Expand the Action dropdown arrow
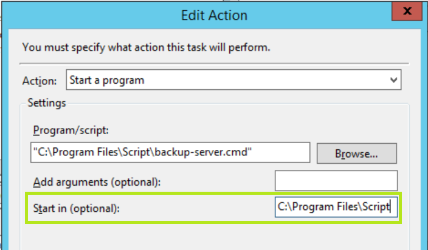This screenshot has height=250, width=428. coord(394,80)
